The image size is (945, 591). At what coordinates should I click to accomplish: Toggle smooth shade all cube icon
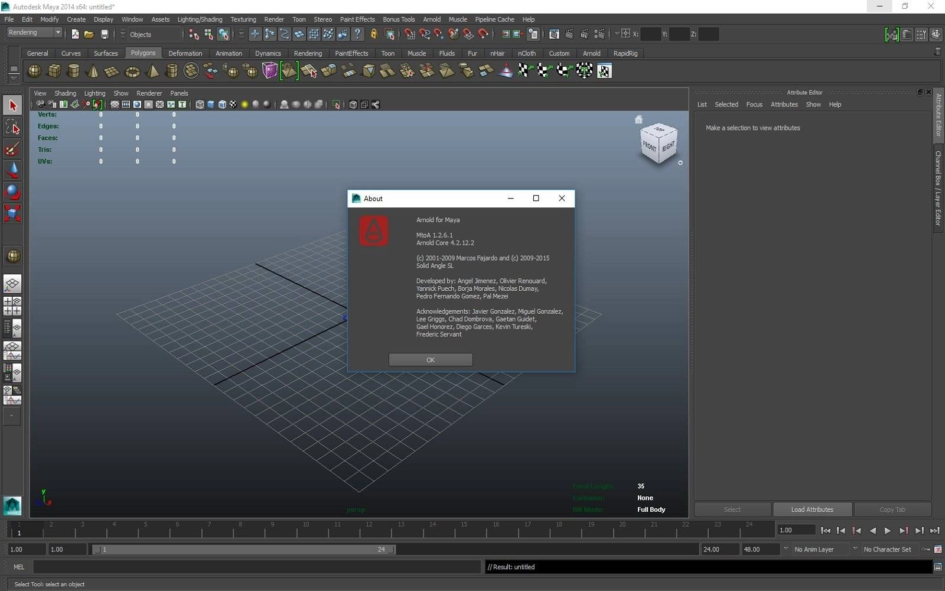point(211,105)
